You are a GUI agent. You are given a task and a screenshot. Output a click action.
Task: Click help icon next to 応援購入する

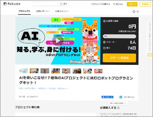tap(118, 108)
